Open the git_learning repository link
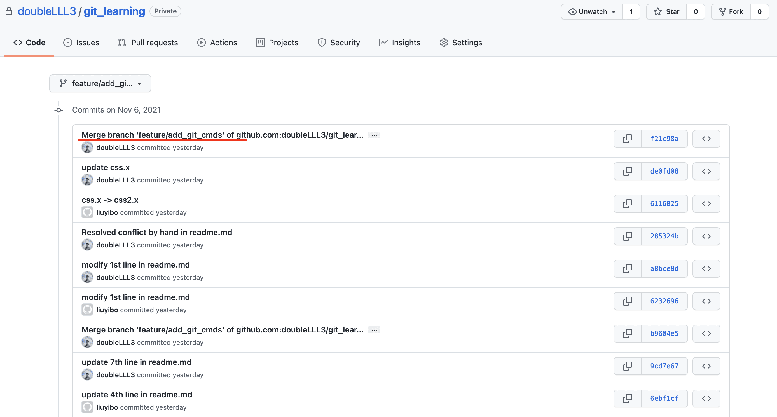Screen dimensions: 777x417 pos(114,11)
